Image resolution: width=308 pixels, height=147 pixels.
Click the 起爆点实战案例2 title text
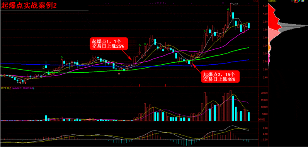click(29, 5)
